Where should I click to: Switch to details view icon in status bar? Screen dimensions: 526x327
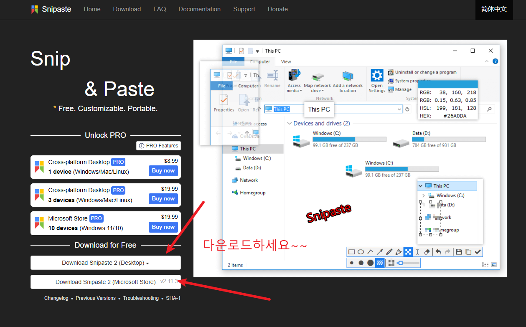coord(485,265)
